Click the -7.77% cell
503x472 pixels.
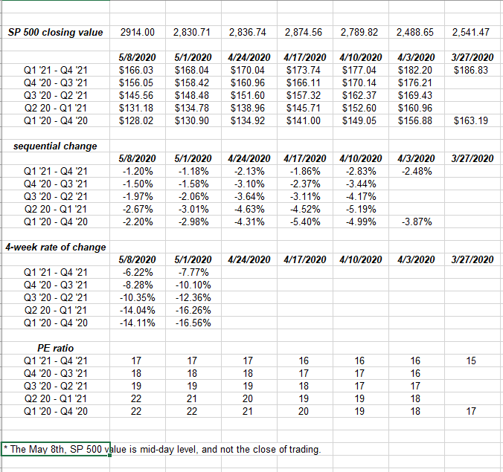193,272
